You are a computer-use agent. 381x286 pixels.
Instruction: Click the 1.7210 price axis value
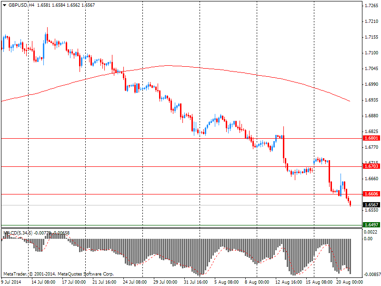tap(371, 21)
